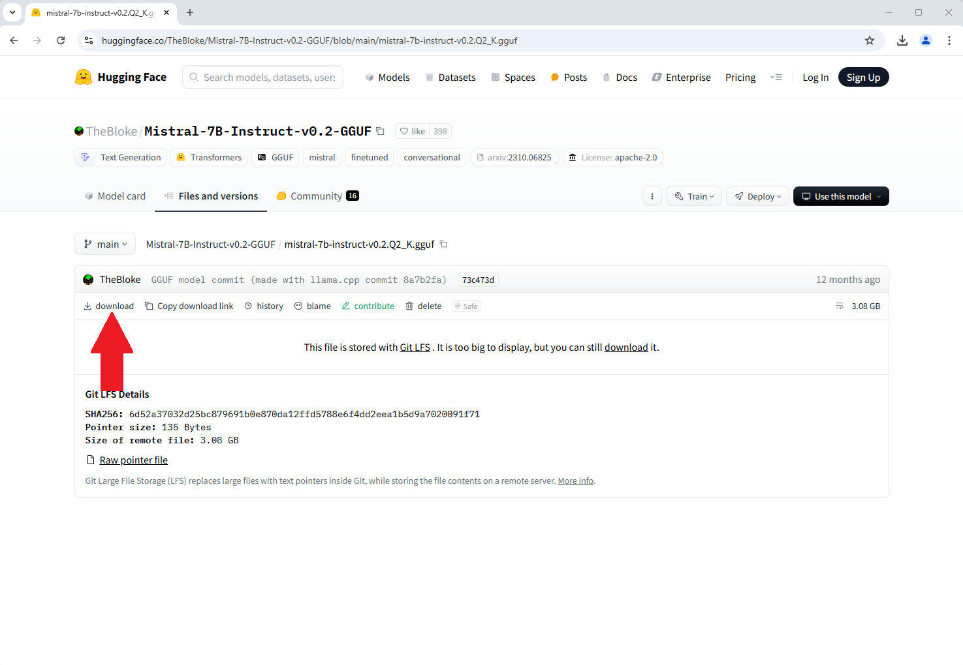Click the address bar URL
Viewport: 963px width, 665px height.
coord(309,40)
